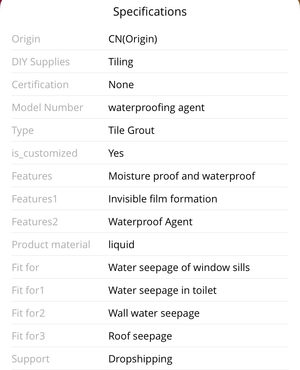Screen dimensions: 300x370
Task: Select Invisible film formation value
Action: (x=163, y=199)
